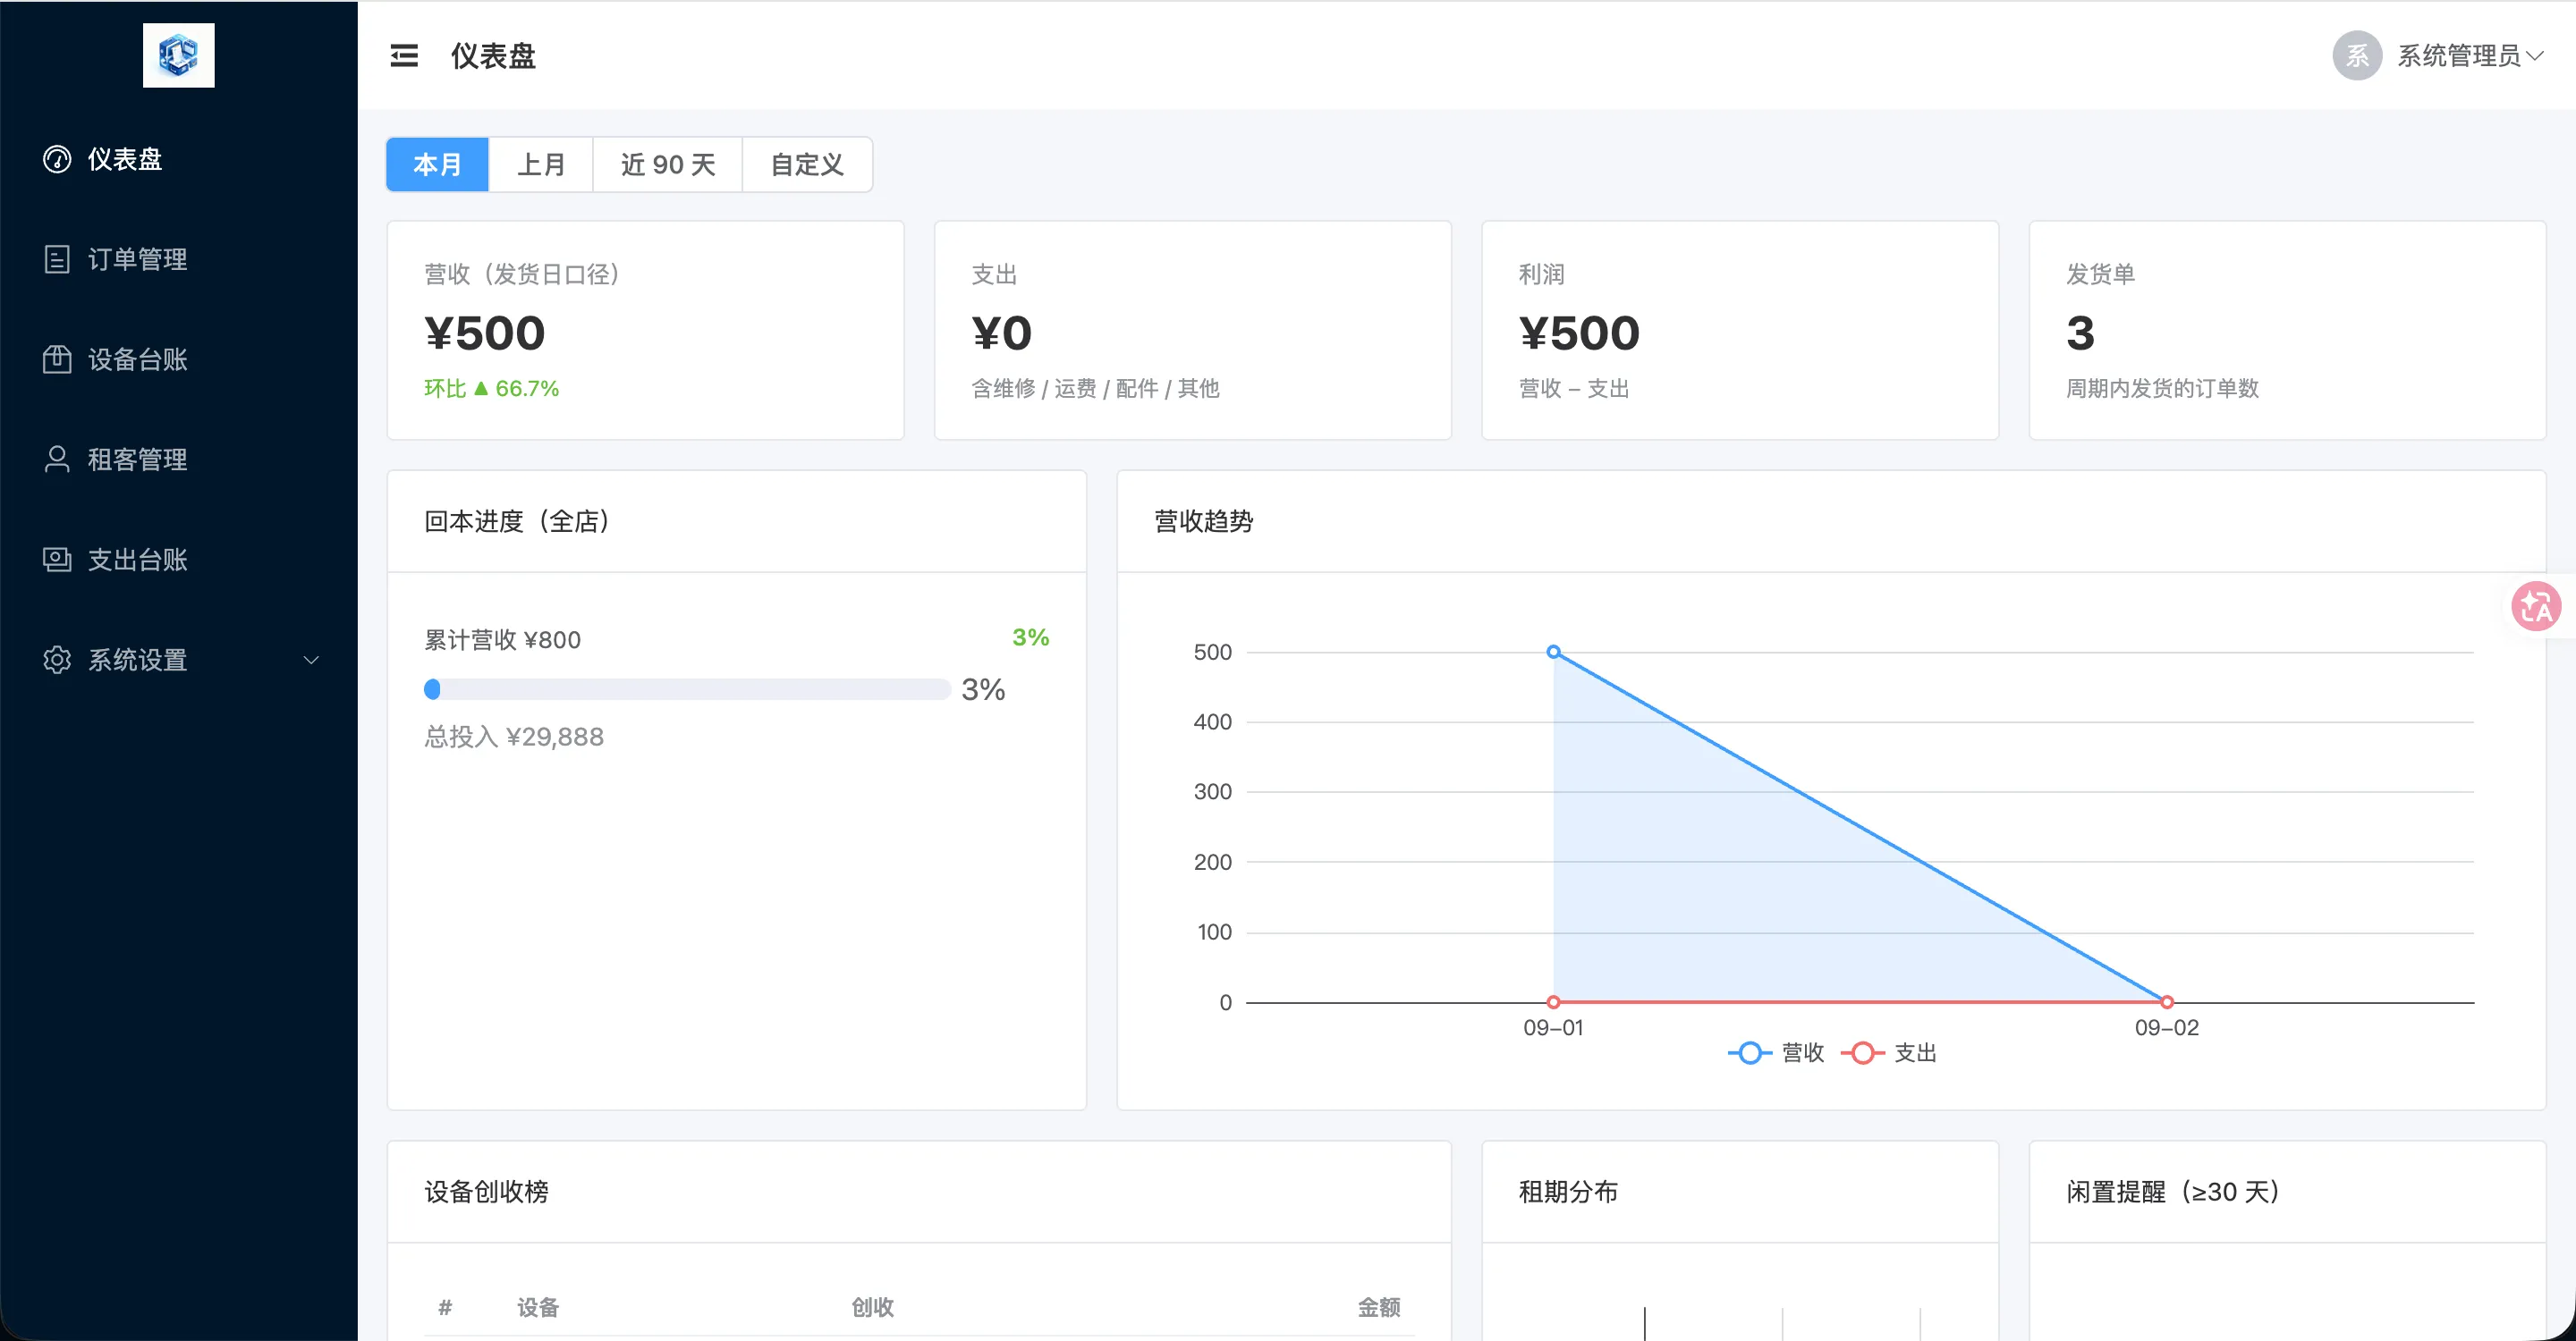Click the pink translate floating icon

point(2536,605)
